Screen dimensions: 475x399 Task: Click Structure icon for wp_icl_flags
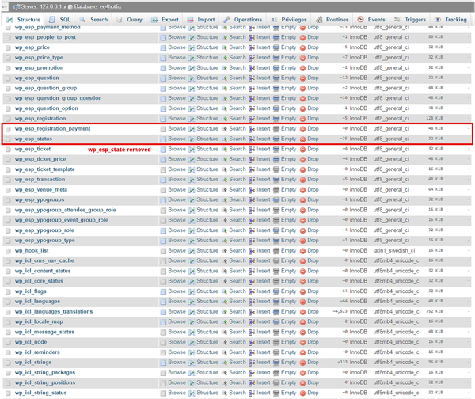[192, 291]
